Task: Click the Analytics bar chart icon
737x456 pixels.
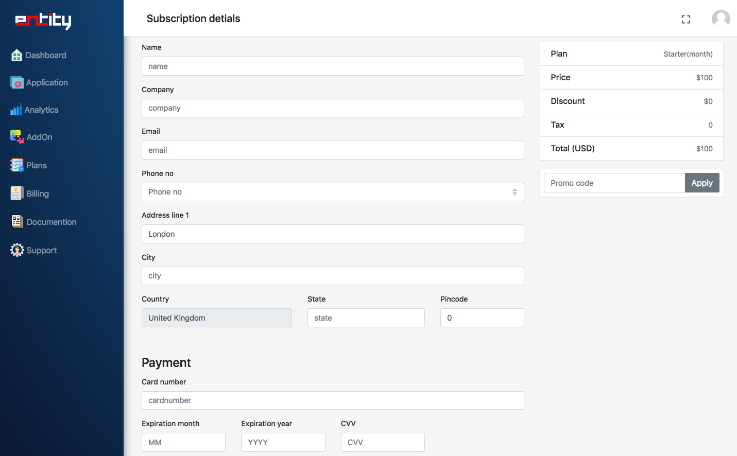Action: [16, 110]
